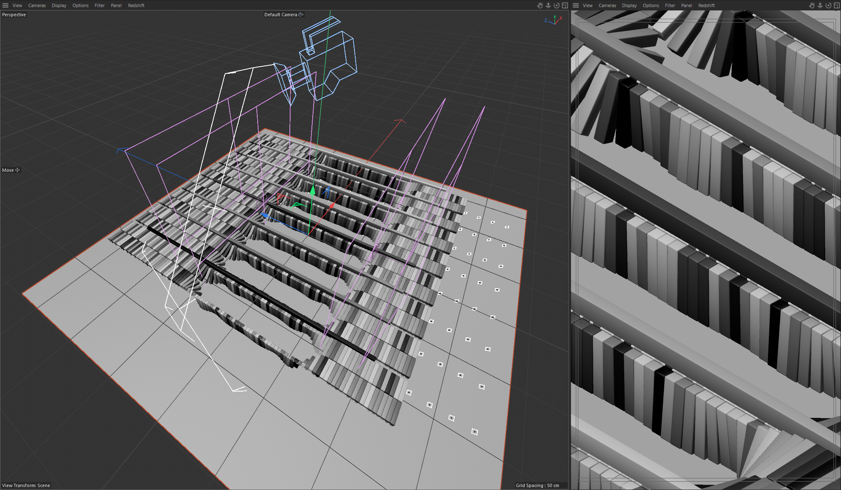Toggle right viewport maximize layout icon
841x490 pixels.
pyautogui.click(x=836, y=5)
